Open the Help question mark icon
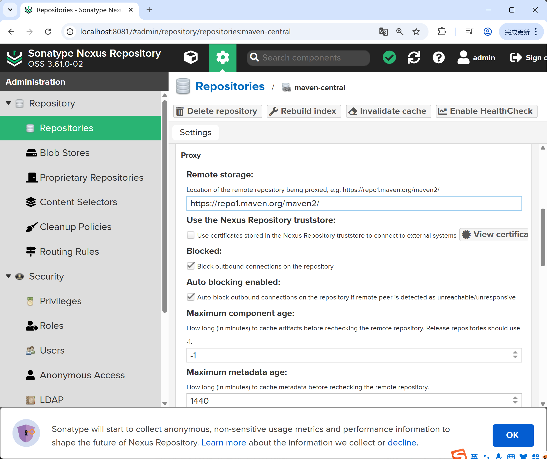 click(x=438, y=57)
